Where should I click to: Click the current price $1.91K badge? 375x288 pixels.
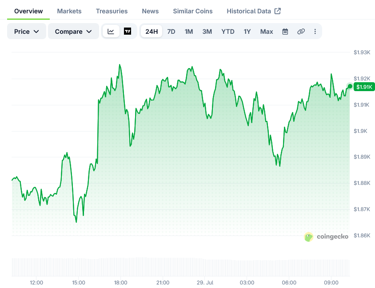(x=364, y=87)
